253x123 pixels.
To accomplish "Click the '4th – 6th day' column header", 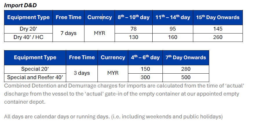I will (145, 57).
